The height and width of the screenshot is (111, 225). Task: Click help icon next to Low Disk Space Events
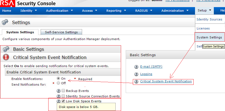pos(58,101)
